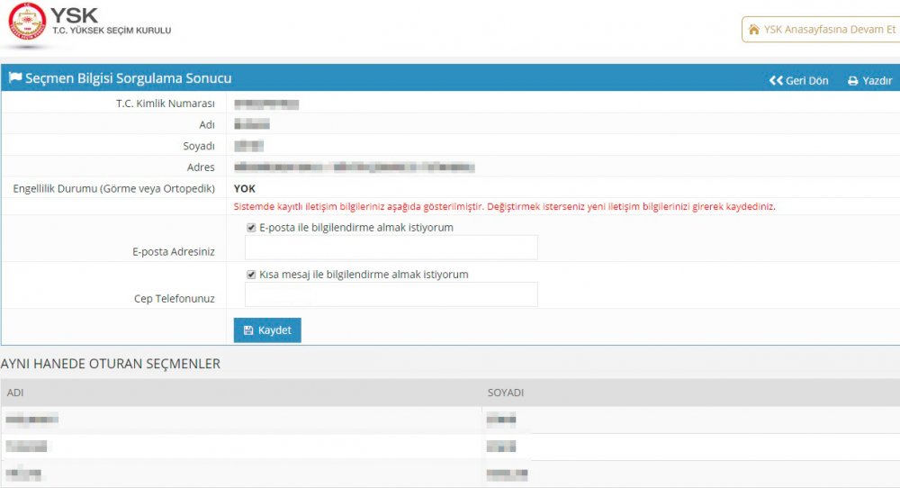The width and height of the screenshot is (900, 488).
Task: Click the home icon in the top-right button
Action: [753, 30]
